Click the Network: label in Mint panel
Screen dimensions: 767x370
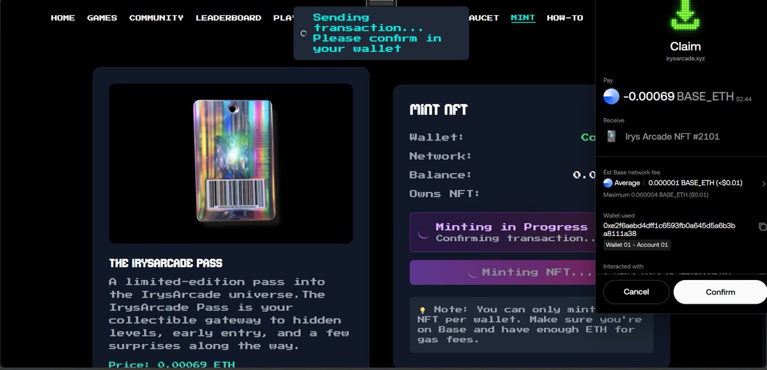pos(440,156)
